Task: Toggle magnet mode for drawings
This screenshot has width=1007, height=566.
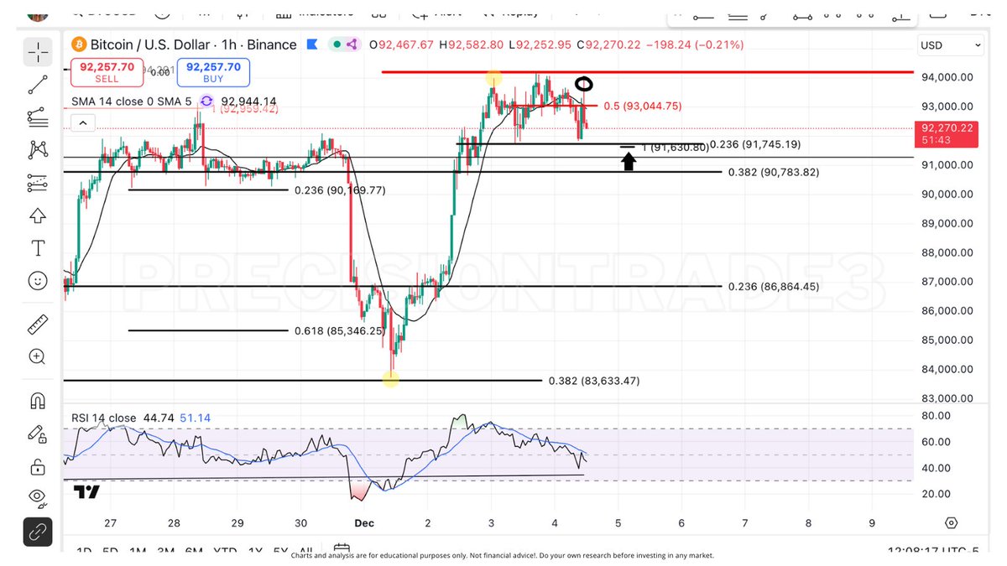Action: click(38, 400)
